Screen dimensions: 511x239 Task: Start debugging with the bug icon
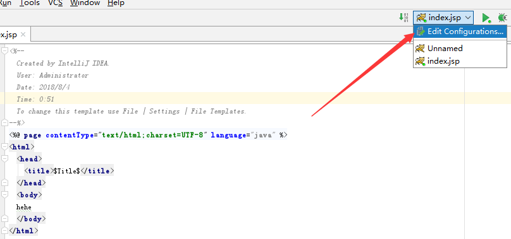503,18
